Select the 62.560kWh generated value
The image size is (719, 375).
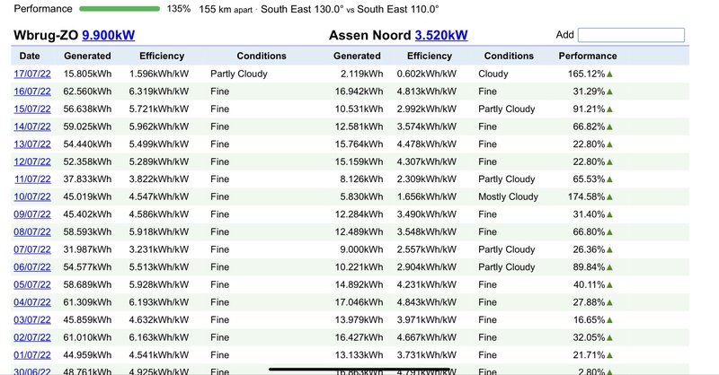coord(87,92)
